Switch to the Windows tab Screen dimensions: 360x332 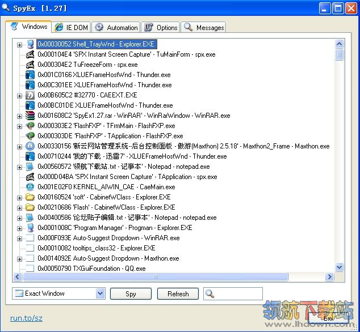29,27
